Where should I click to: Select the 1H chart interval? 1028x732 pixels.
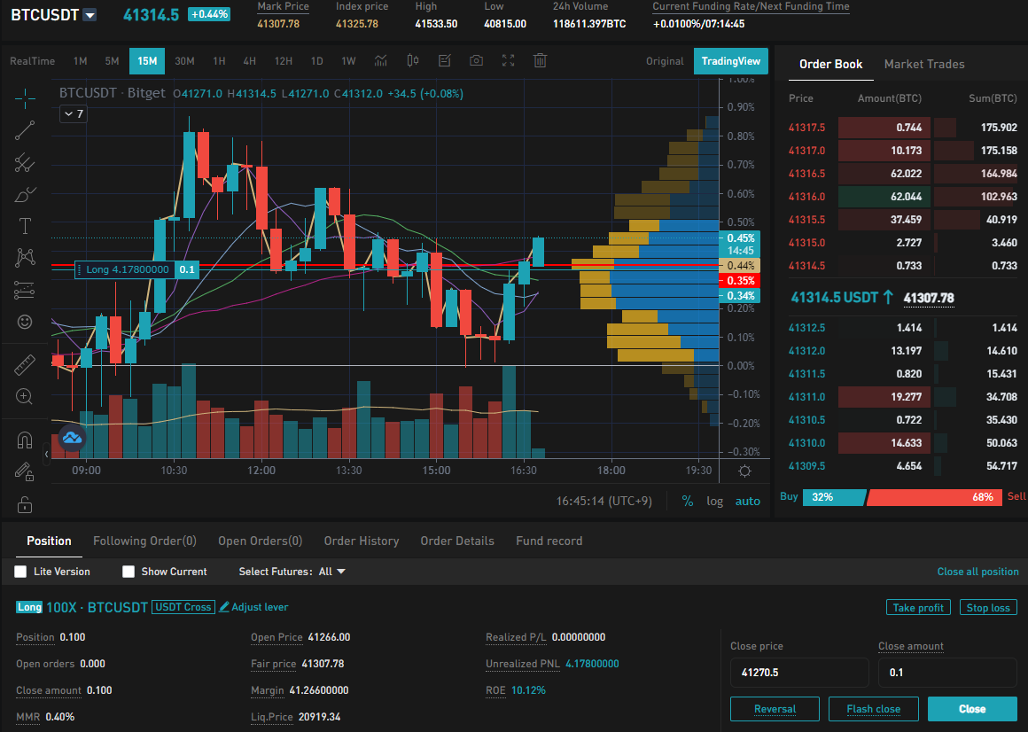[x=219, y=61]
